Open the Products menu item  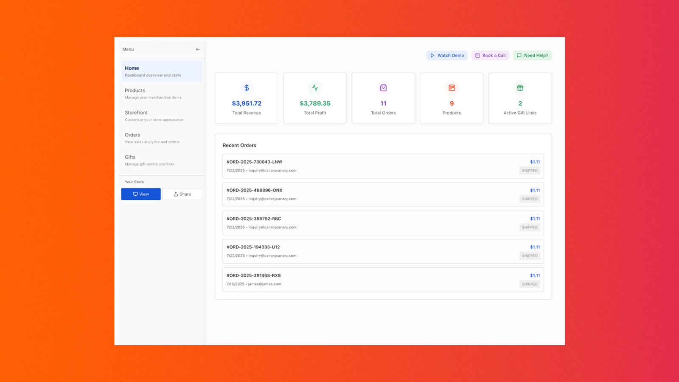[x=161, y=93]
